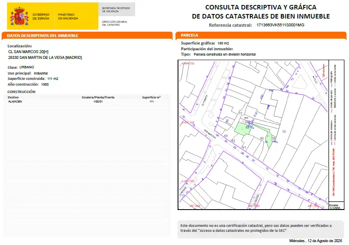Select '28330 SAN MARTIN DE LA VEGA [MADRID]'
Screen dimensions: 349x245
pos(45,58)
